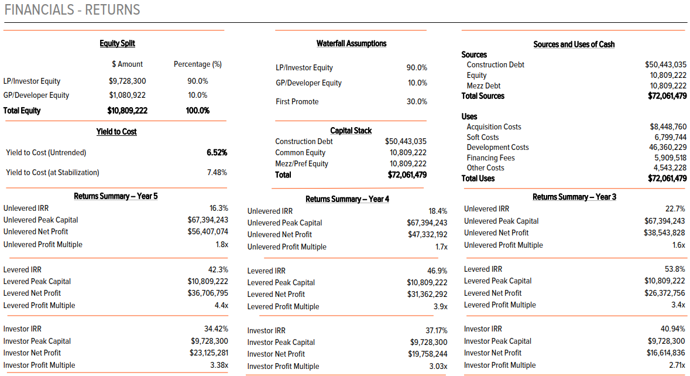
Task: Select the Capital Stack Total $72,061,479
Action: 407,175
